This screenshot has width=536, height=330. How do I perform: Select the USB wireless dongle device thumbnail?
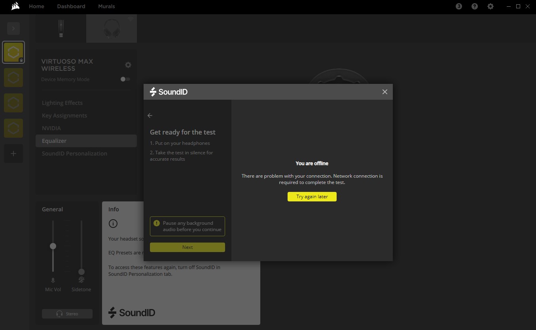61,29
